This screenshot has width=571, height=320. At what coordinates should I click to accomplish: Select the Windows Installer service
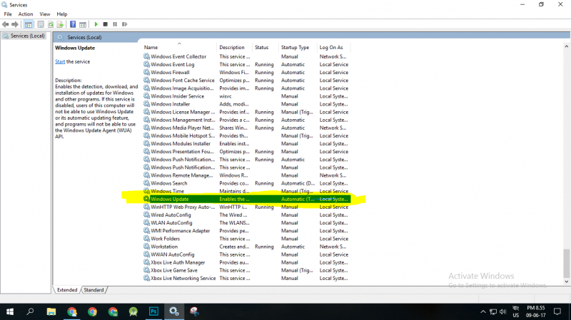tap(246, 104)
